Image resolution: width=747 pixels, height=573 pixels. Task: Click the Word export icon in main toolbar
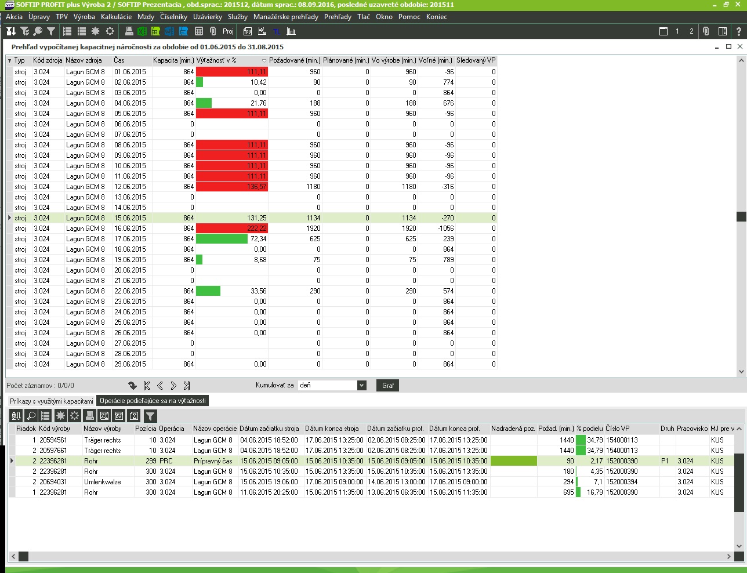(169, 31)
